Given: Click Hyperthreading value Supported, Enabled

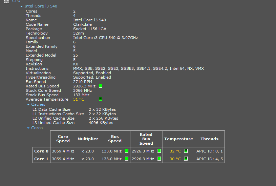Looking at the screenshot, I should [x=92, y=77].
